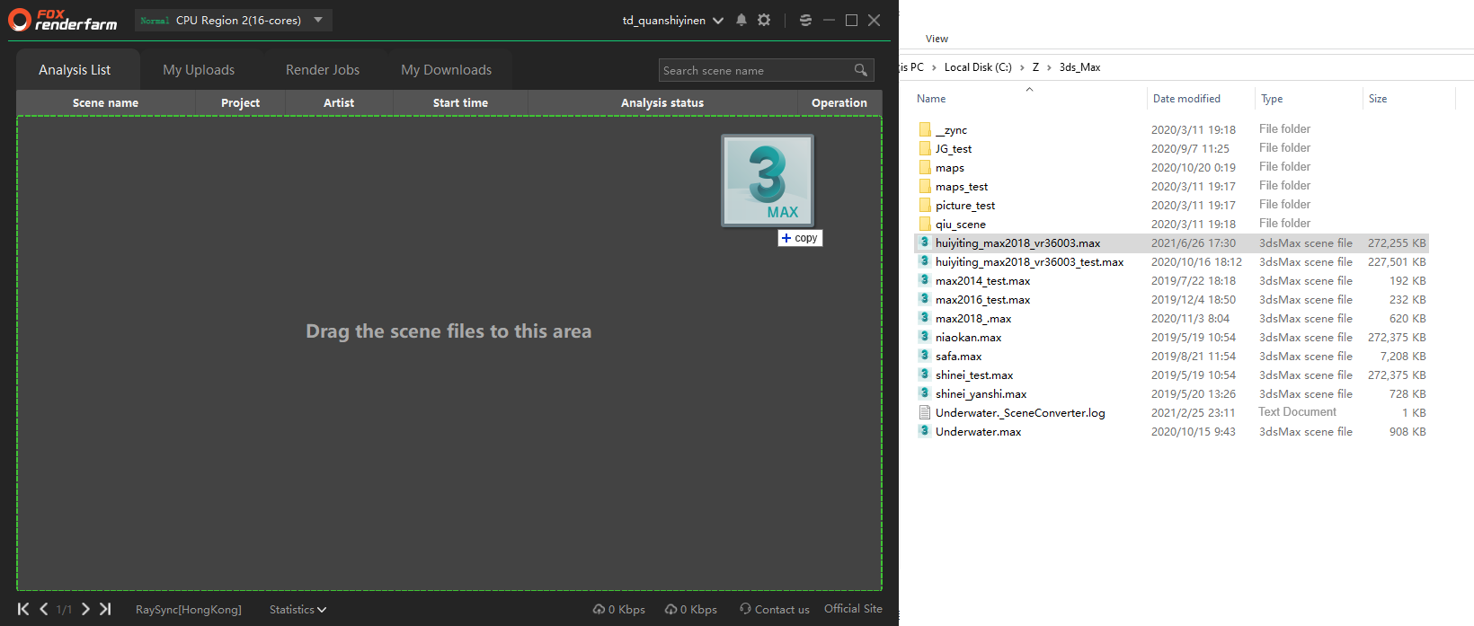
Task: Sort by Size column header
Action: pyautogui.click(x=1378, y=99)
